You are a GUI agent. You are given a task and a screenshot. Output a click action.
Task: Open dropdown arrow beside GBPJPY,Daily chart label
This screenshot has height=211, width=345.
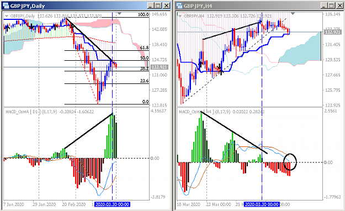(x=7, y=16)
